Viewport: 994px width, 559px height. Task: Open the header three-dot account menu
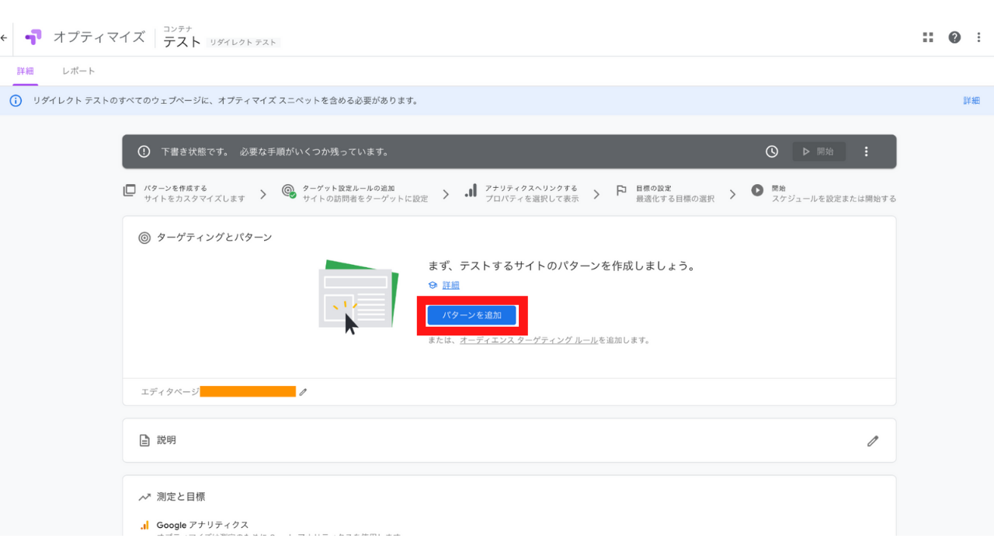click(980, 37)
